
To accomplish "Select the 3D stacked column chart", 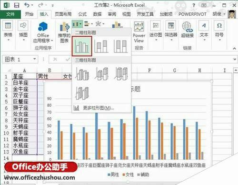I will click(x=102, y=74).
